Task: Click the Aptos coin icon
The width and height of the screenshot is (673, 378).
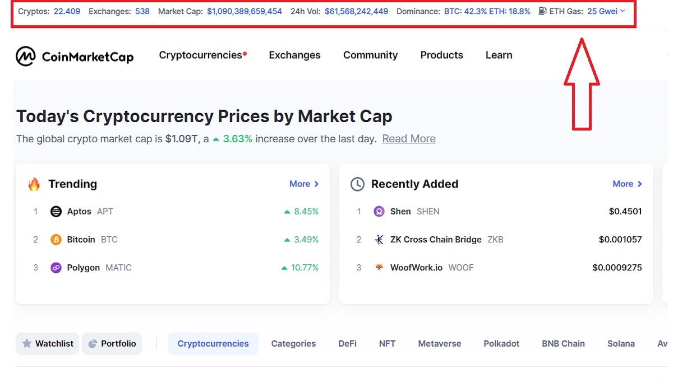Action: (x=55, y=211)
